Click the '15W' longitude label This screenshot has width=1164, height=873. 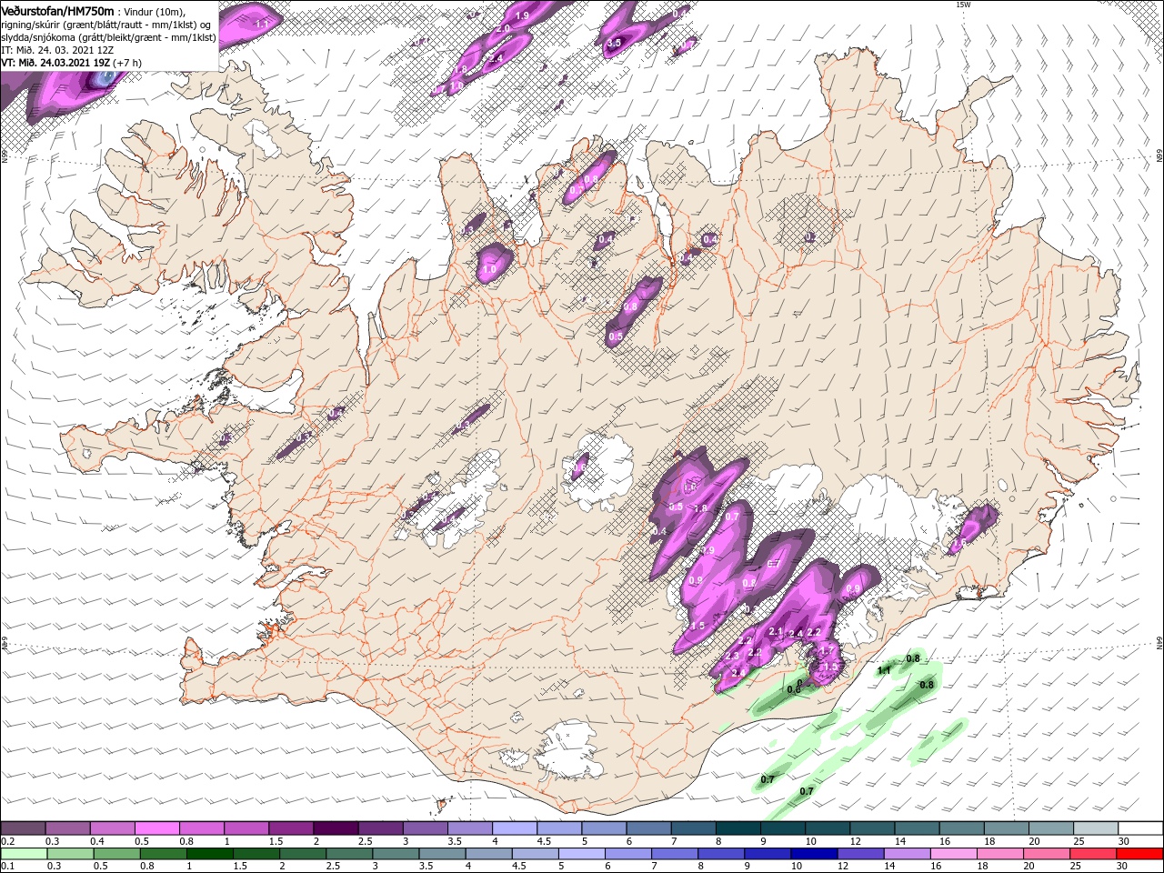point(963,5)
